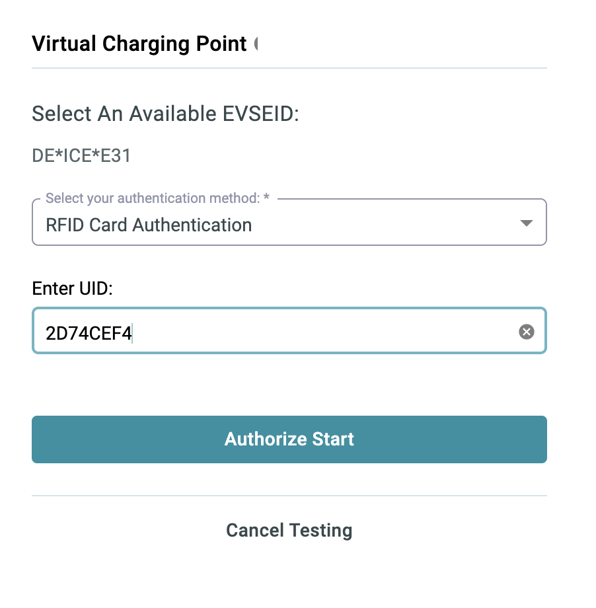The height and width of the screenshot is (608, 596).
Task: Clear the UID field with the X icon
Action: [x=526, y=332]
